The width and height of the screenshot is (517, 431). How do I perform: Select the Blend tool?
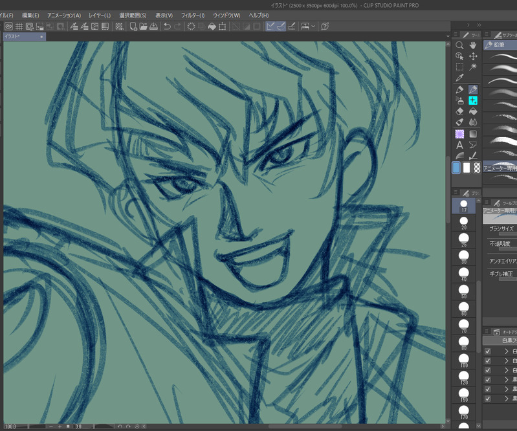pos(473,122)
